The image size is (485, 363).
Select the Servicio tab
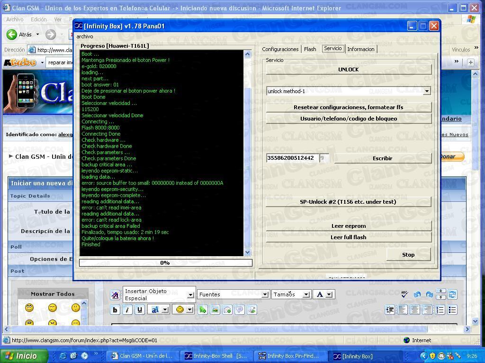[333, 49]
